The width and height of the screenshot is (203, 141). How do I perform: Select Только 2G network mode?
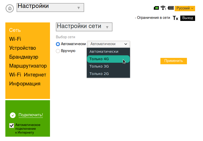pos(108,74)
